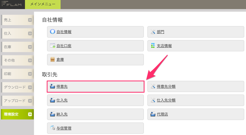Click the box icon next to 倉庫
The height and width of the screenshot is (135, 246).
point(53,59)
